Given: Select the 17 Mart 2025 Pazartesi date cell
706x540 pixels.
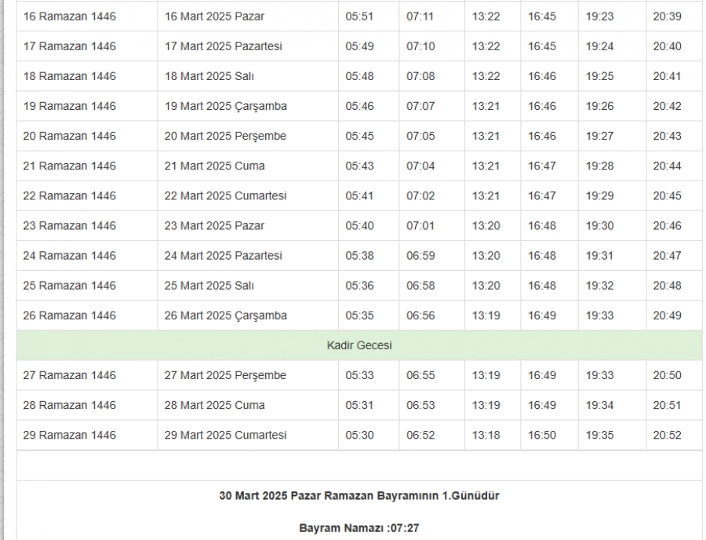Looking at the screenshot, I should [223, 46].
